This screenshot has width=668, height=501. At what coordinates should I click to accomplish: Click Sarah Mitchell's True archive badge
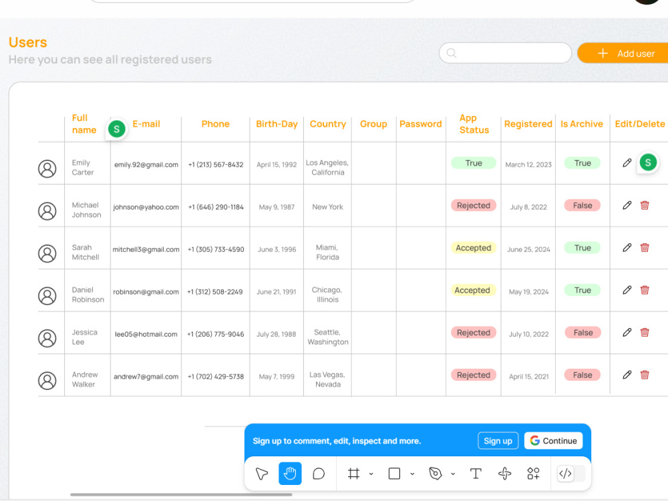(x=582, y=248)
